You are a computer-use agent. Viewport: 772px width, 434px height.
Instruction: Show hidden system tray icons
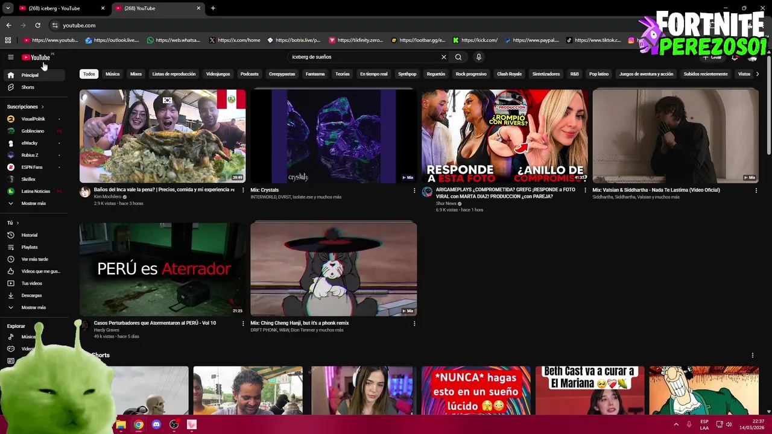[x=676, y=424]
